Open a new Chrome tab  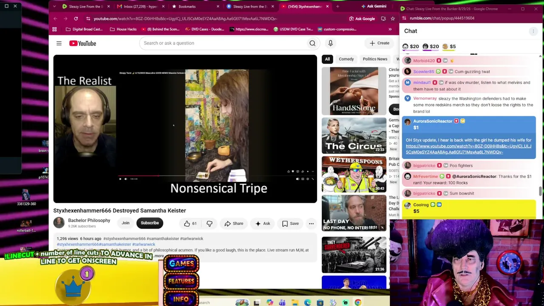click(x=337, y=6)
